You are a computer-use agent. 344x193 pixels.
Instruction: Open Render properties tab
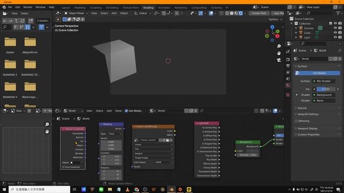point(288,60)
